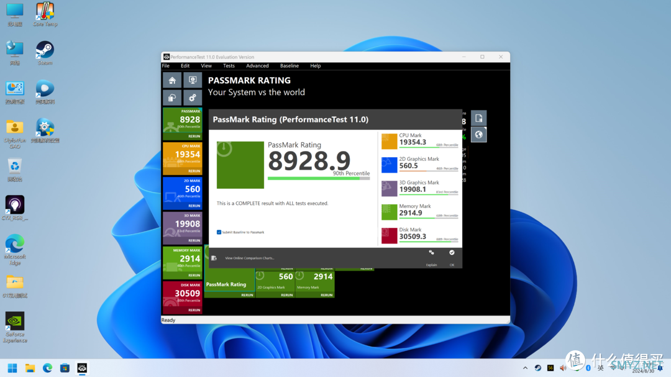Click the 'Ready' status bar text
Image resolution: width=671 pixels, height=377 pixels.
coord(168,320)
